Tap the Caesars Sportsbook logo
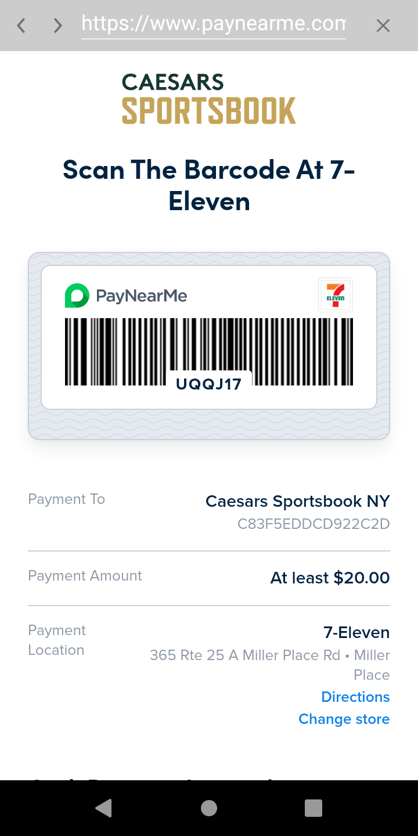The width and height of the screenshot is (418, 836). [x=209, y=99]
